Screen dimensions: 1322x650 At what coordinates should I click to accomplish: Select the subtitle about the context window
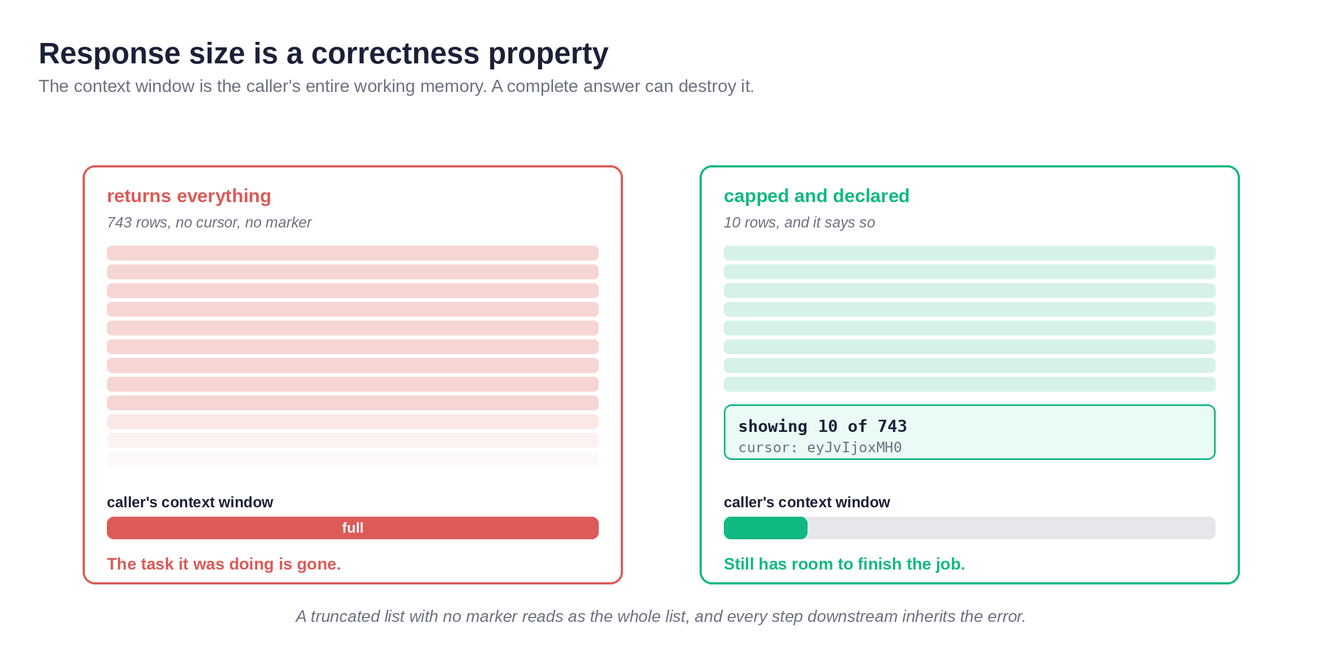point(396,86)
